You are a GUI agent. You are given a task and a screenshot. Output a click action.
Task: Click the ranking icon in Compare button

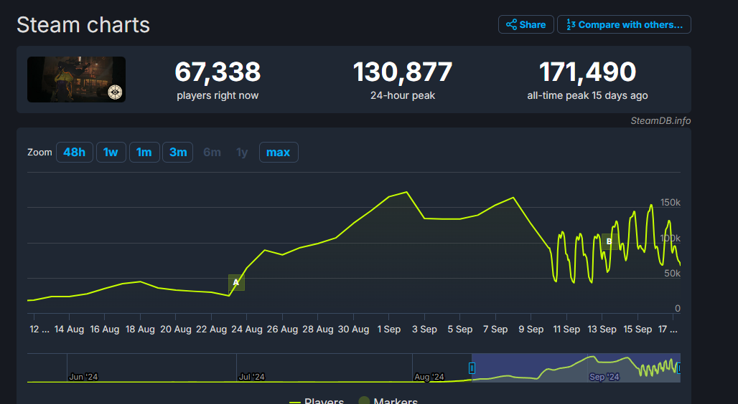click(x=571, y=24)
